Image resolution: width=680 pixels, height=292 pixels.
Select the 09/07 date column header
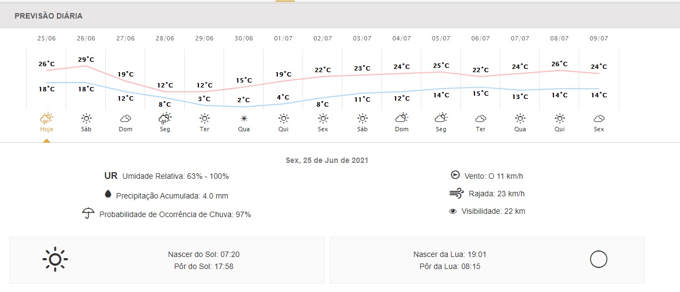[599, 38]
